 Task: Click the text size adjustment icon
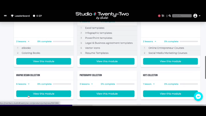[163, 16]
